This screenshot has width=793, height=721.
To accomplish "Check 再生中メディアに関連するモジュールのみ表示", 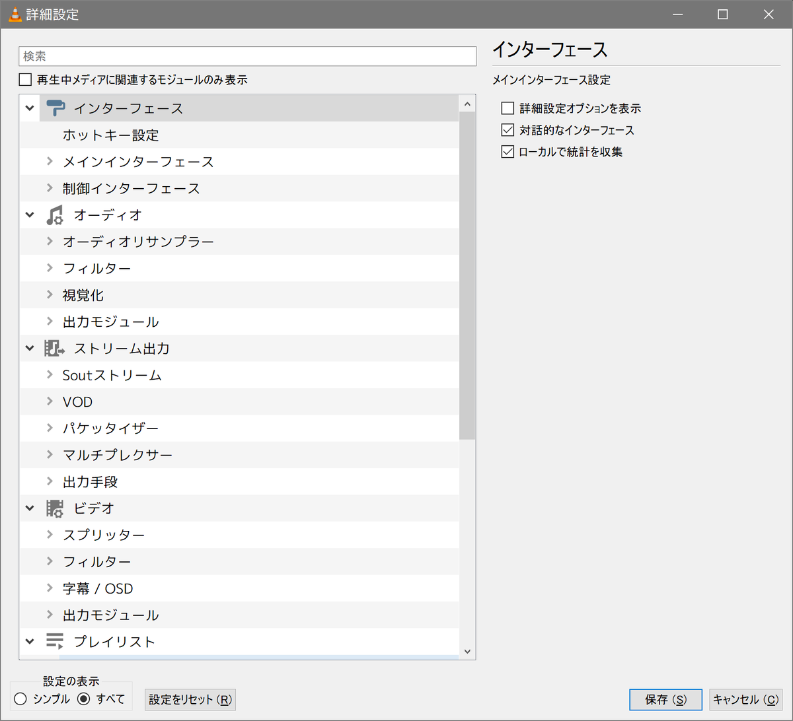I will (24, 79).
